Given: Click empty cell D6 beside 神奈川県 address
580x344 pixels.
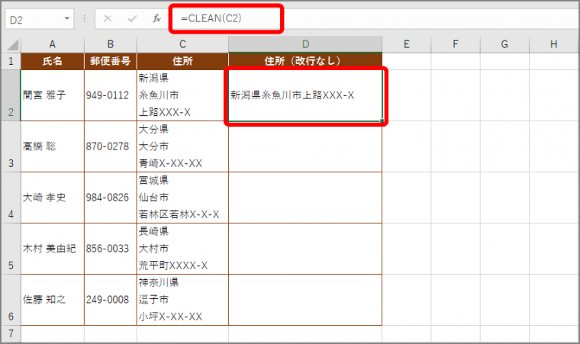Looking at the screenshot, I should tap(305, 300).
